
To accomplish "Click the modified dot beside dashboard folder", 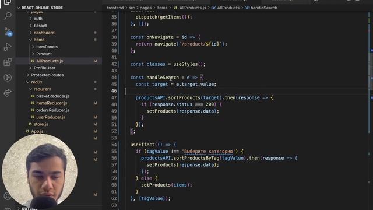I will click(95, 33).
